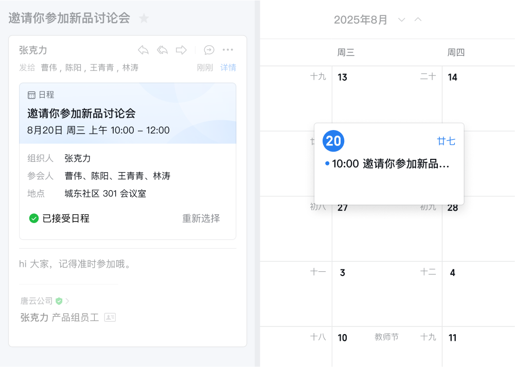Open the 10:00 event in the popup
The image size is (515, 367).
[390, 164]
